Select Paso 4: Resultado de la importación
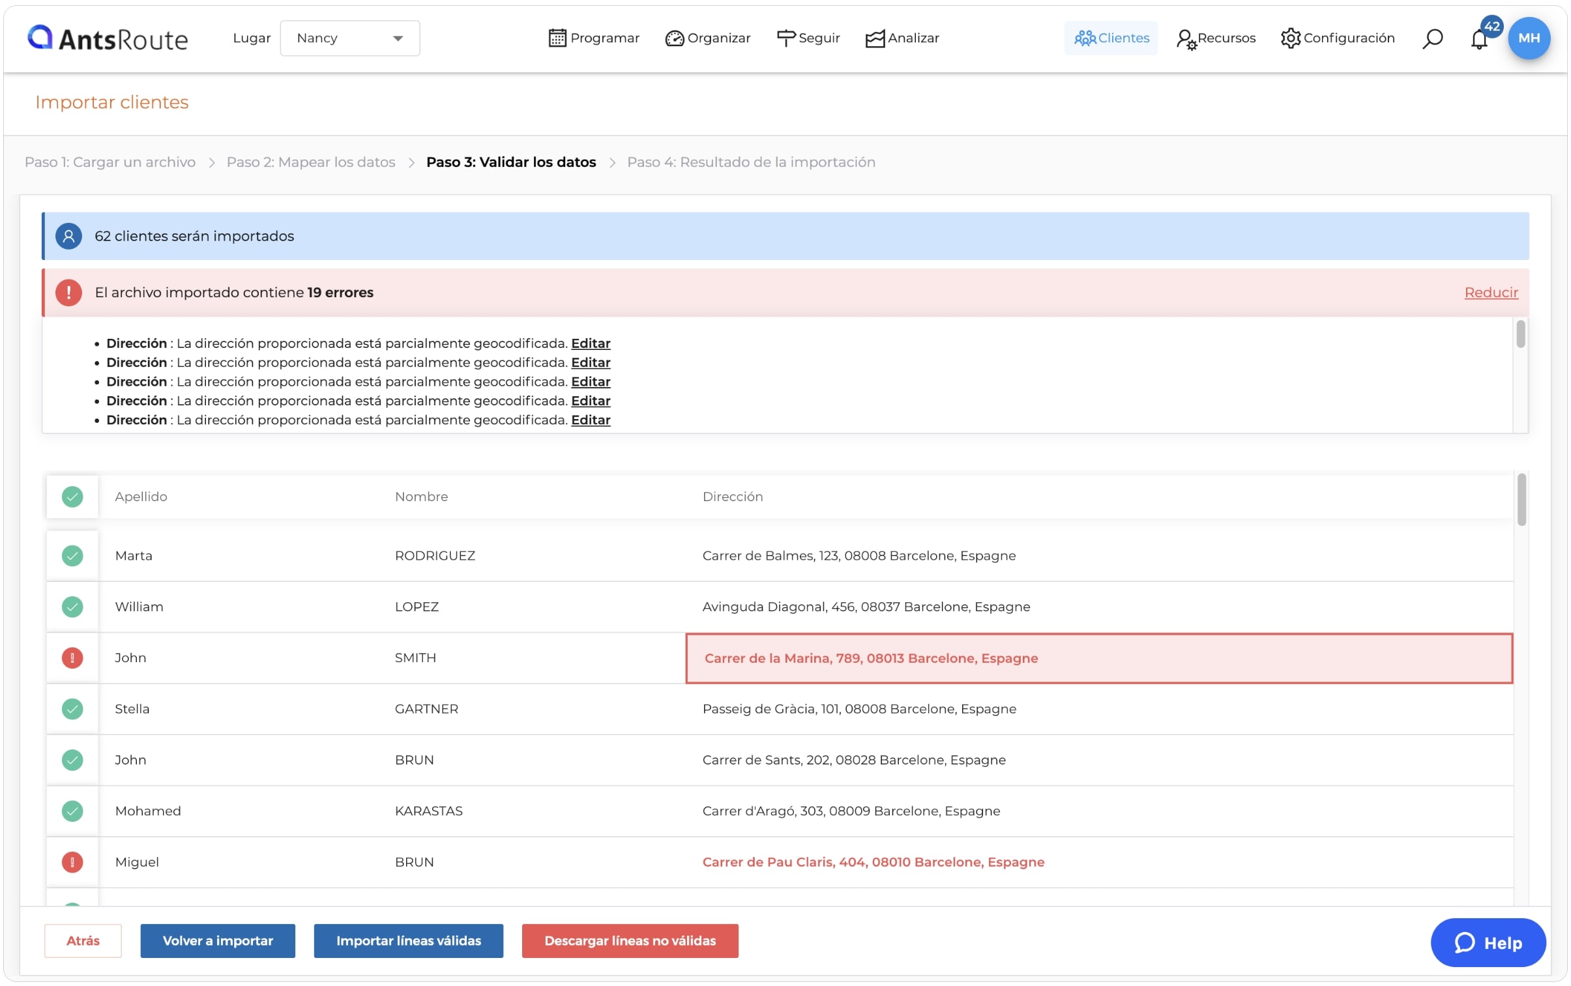 coord(750,162)
